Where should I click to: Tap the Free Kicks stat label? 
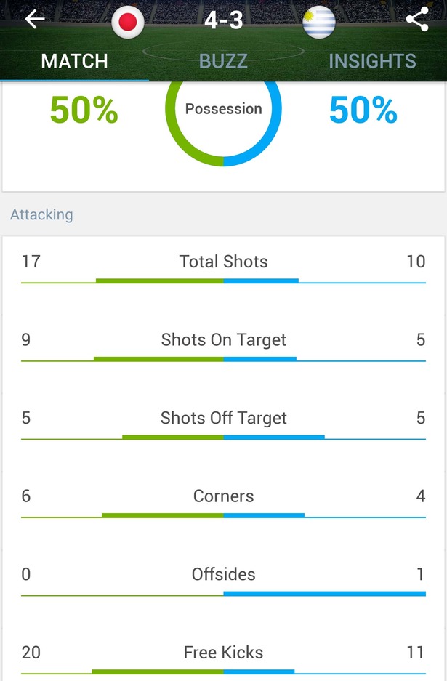(x=223, y=653)
